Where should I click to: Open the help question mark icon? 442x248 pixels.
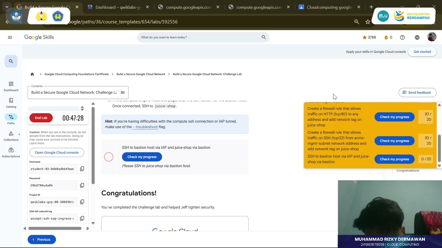pyautogui.click(x=402, y=37)
